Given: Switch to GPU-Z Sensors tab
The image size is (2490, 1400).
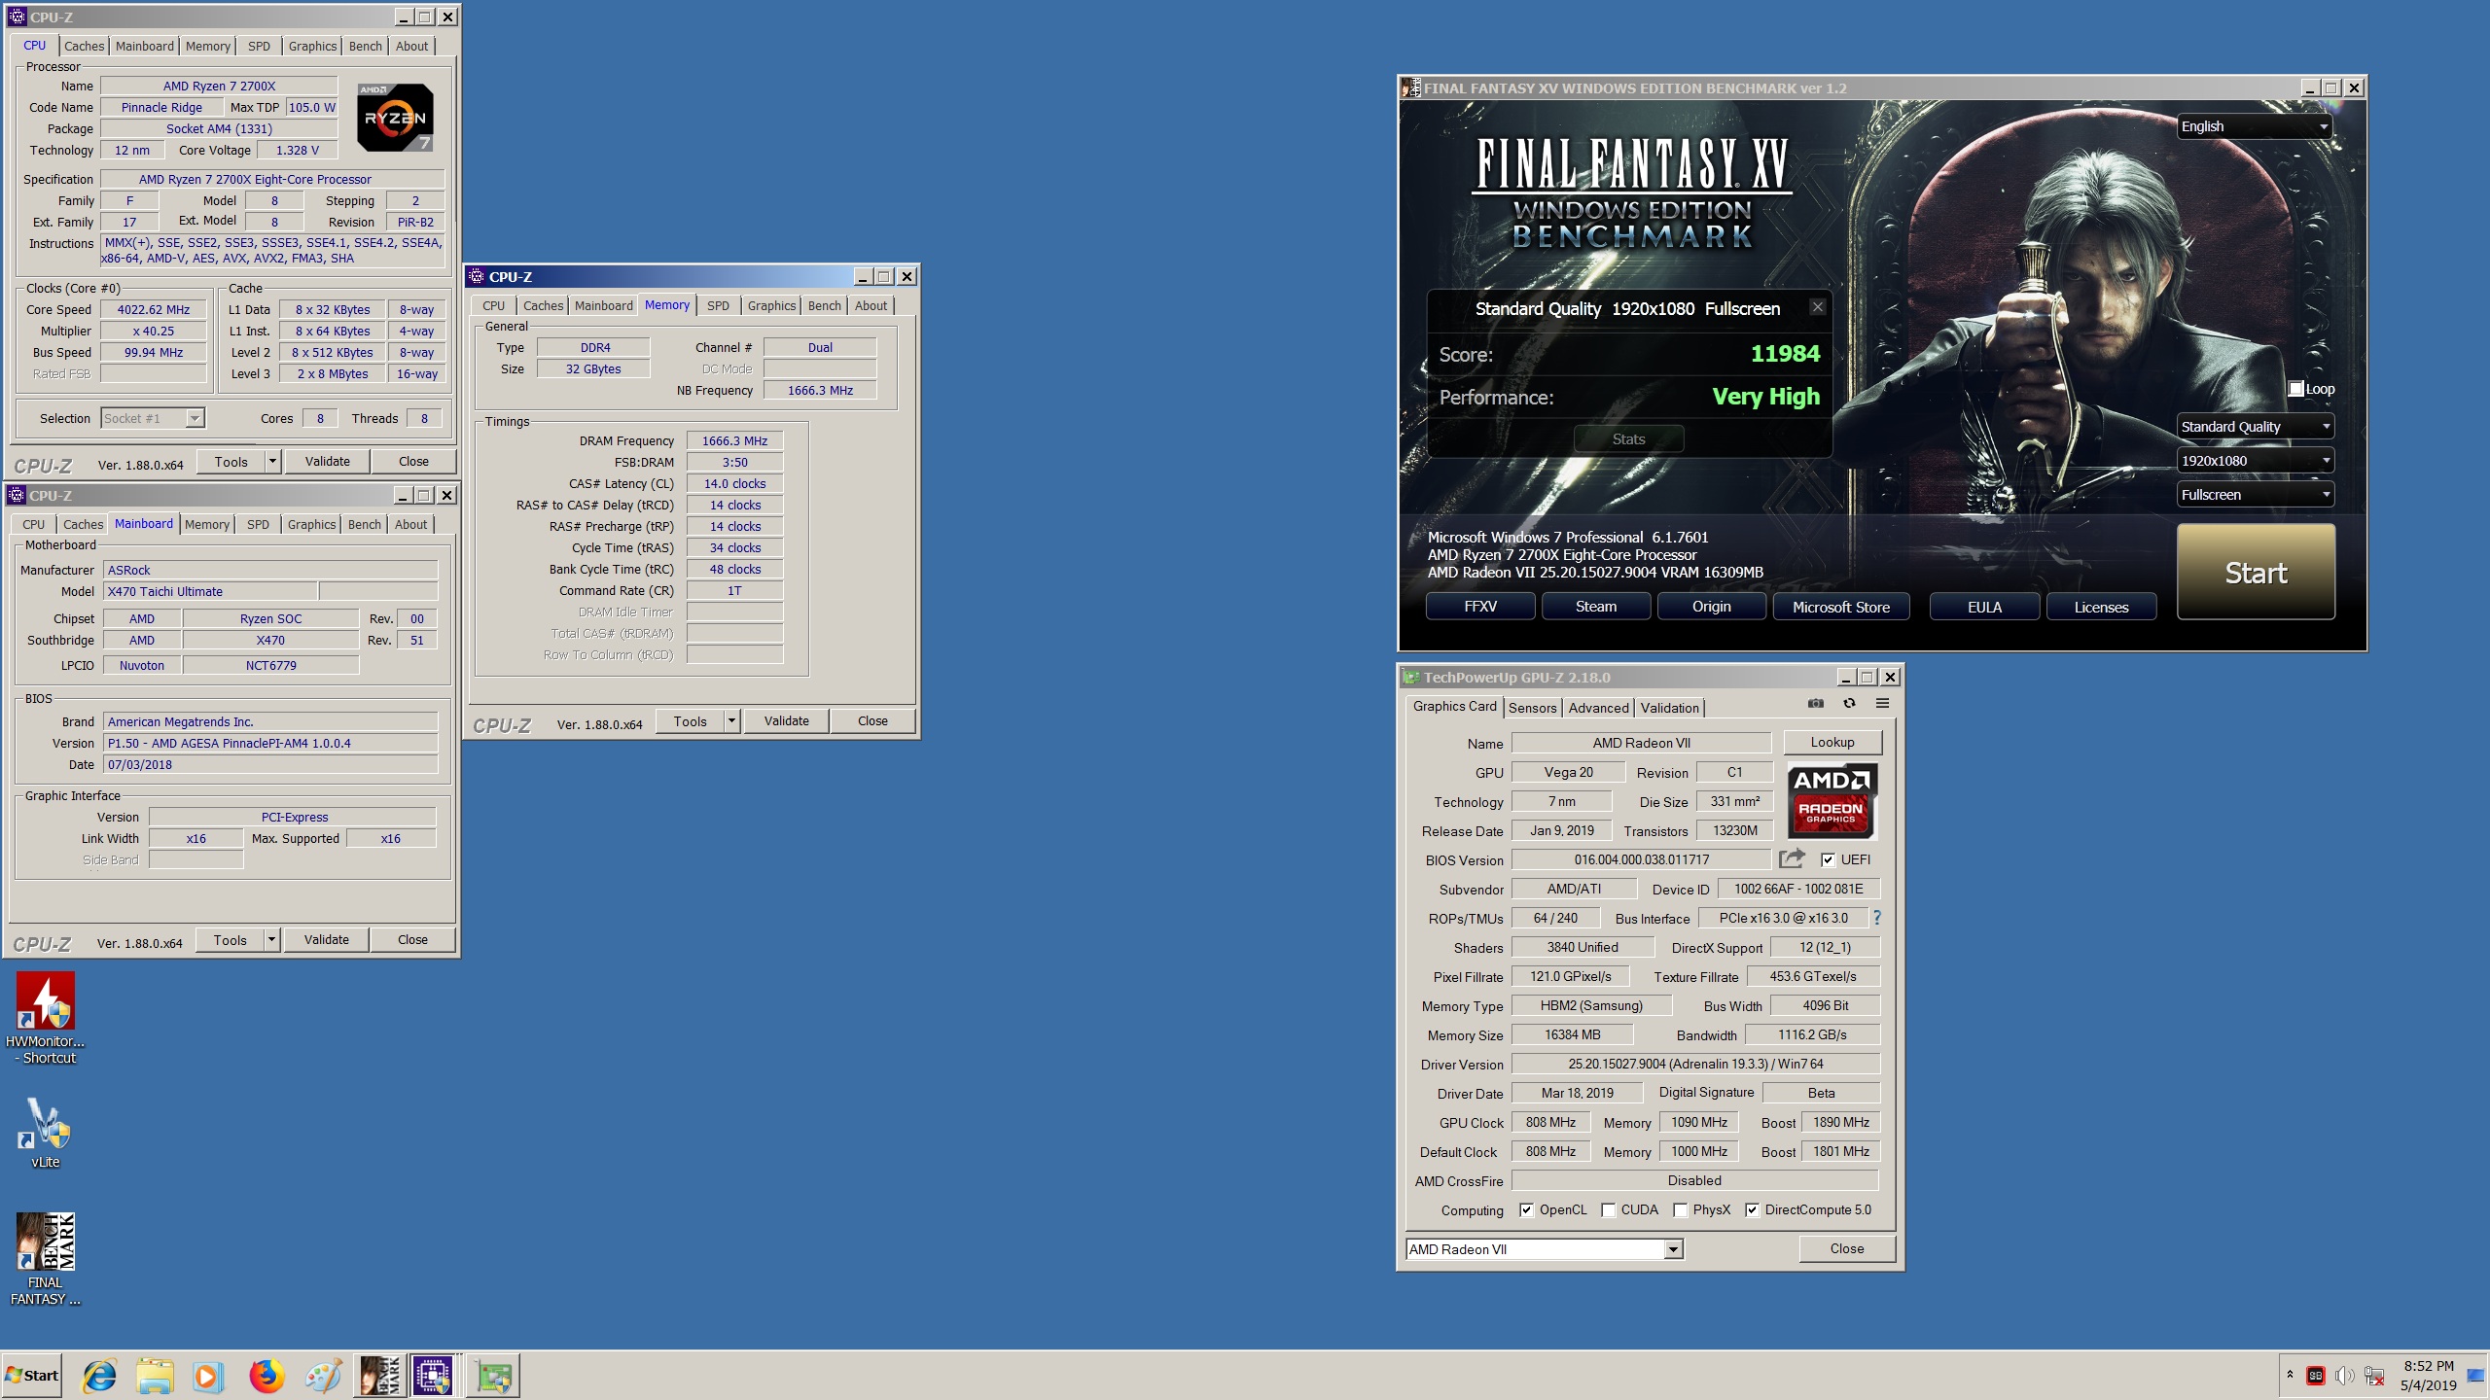Looking at the screenshot, I should click(x=1532, y=708).
